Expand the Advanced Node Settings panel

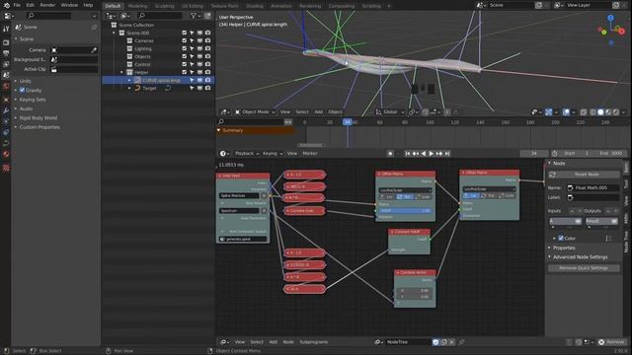[580, 256]
